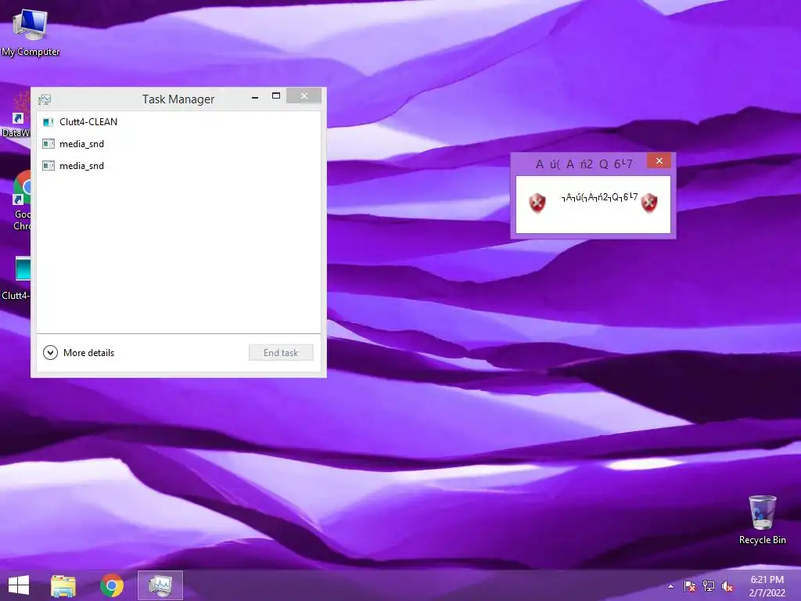
Task: Open My Computer desktop icon
Action: point(31,32)
